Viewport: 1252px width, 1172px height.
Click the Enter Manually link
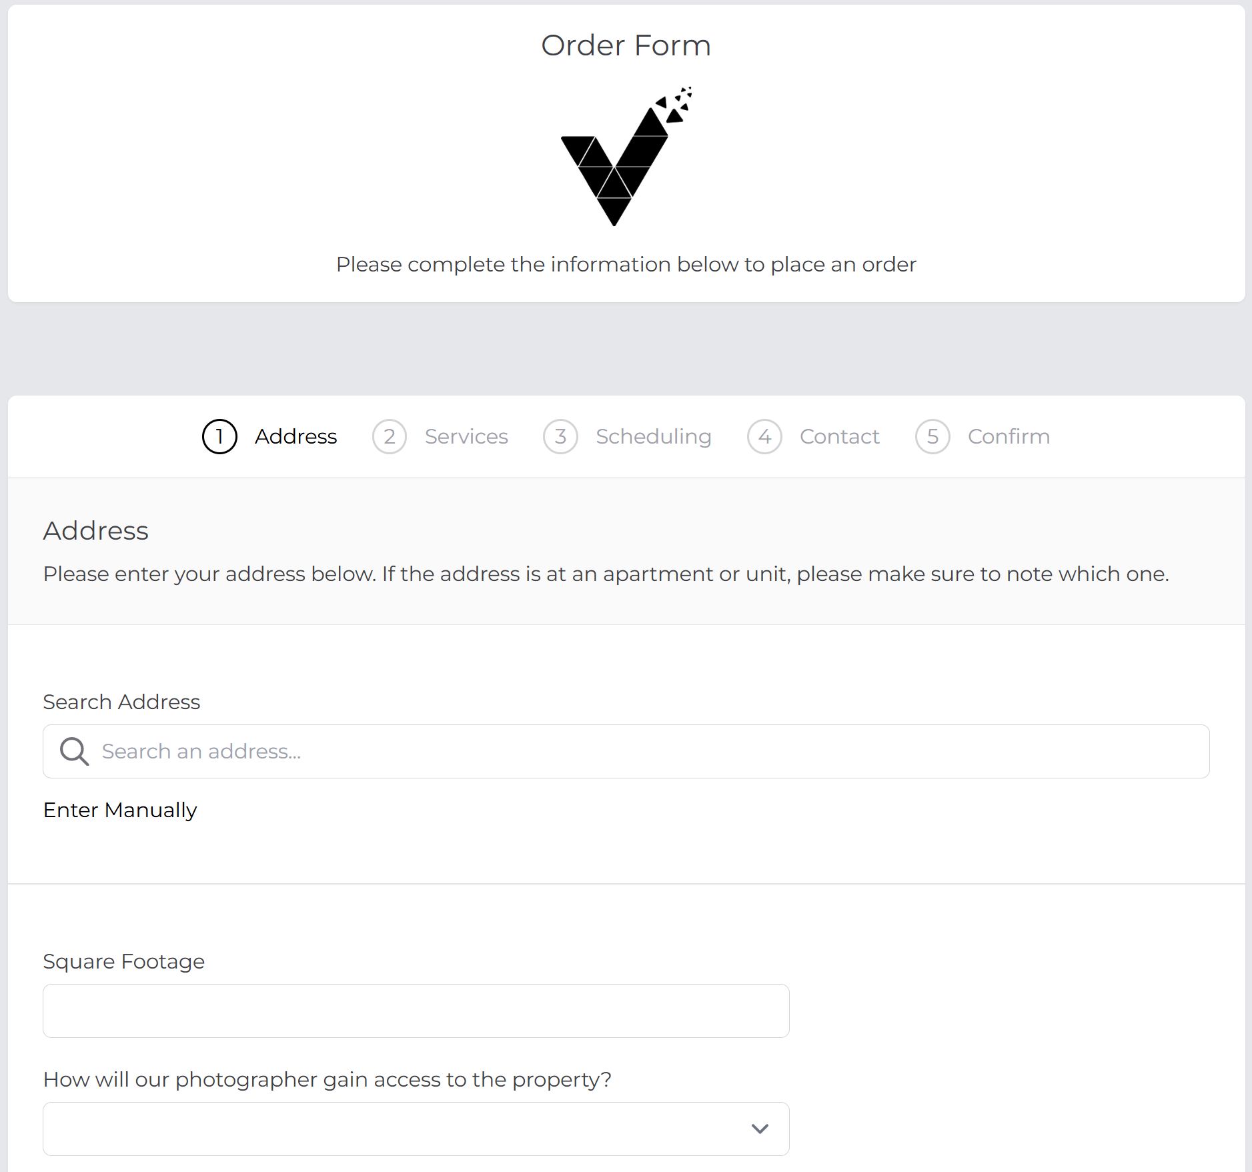(120, 810)
